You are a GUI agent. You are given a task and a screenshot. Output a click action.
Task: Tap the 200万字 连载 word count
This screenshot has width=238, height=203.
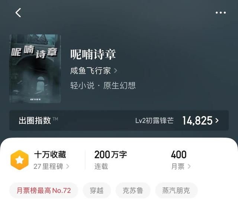tap(110, 160)
